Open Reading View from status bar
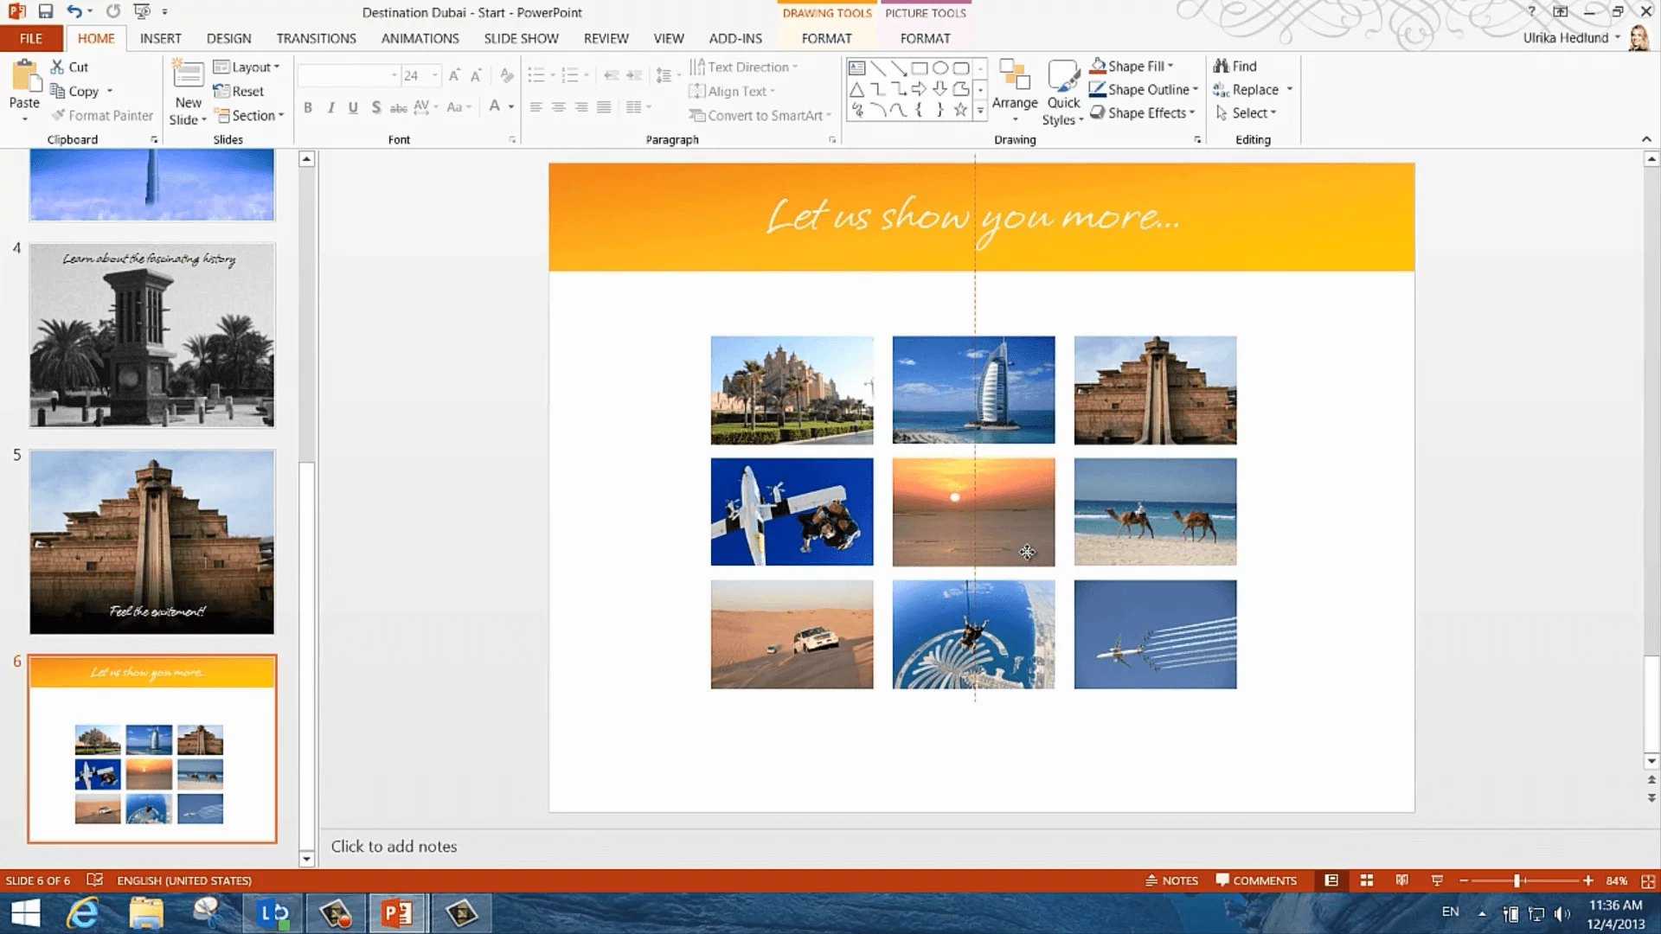 click(x=1401, y=880)
